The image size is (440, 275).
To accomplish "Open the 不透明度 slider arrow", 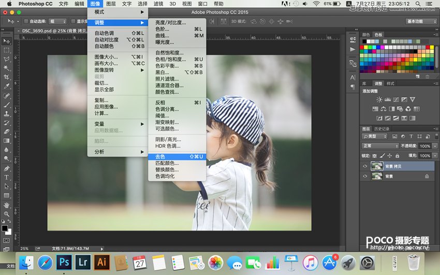I will click(x=435, y=146).
